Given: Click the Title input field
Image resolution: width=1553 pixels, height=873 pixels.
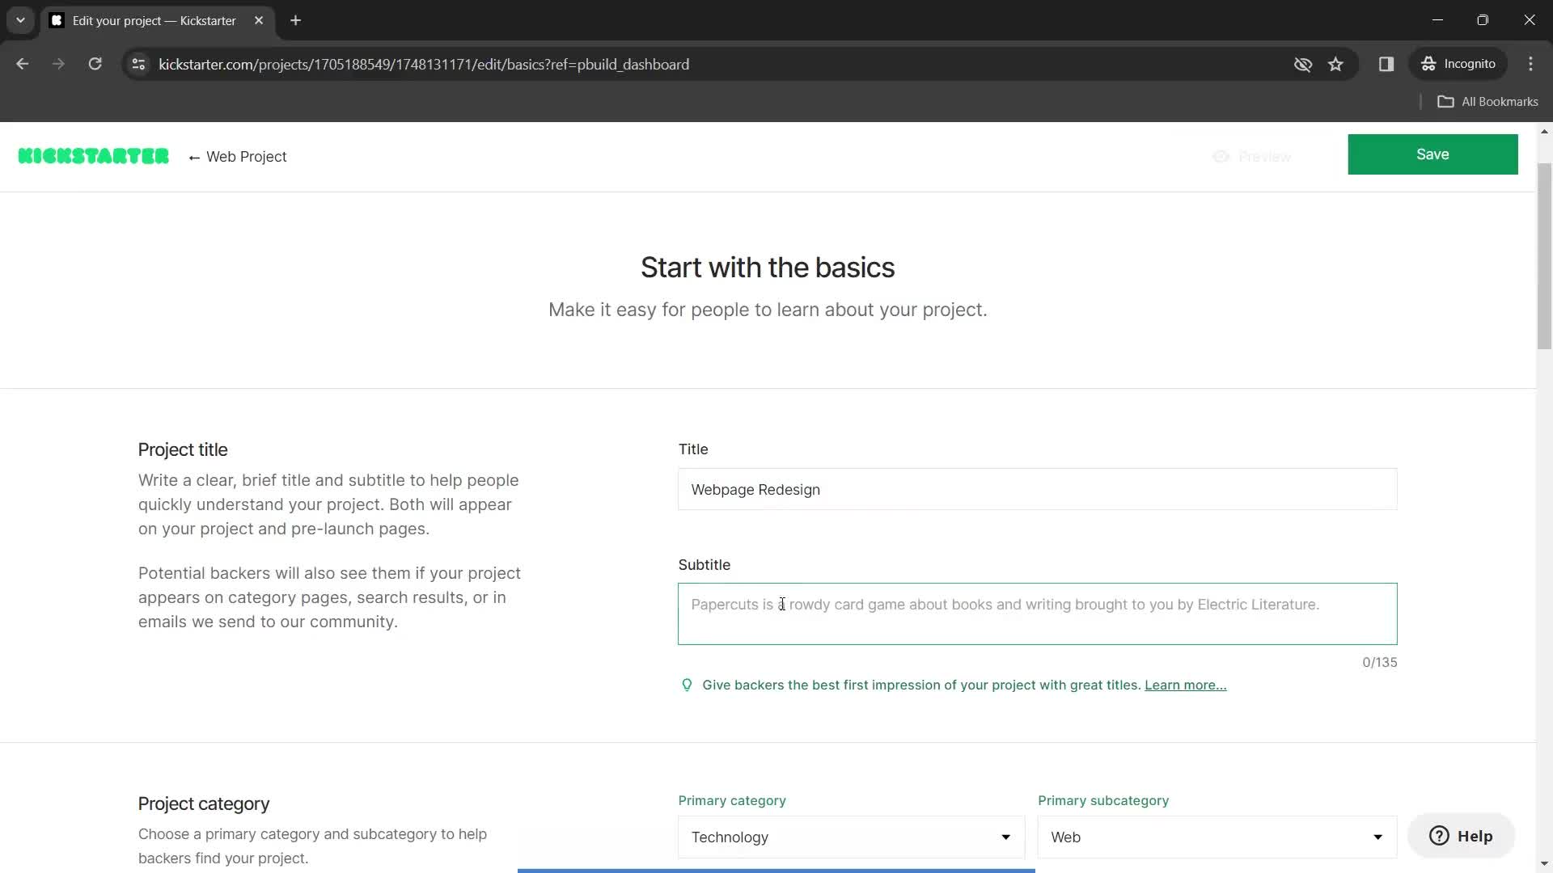Looking at the screenshot, I should coord(1038,489).
